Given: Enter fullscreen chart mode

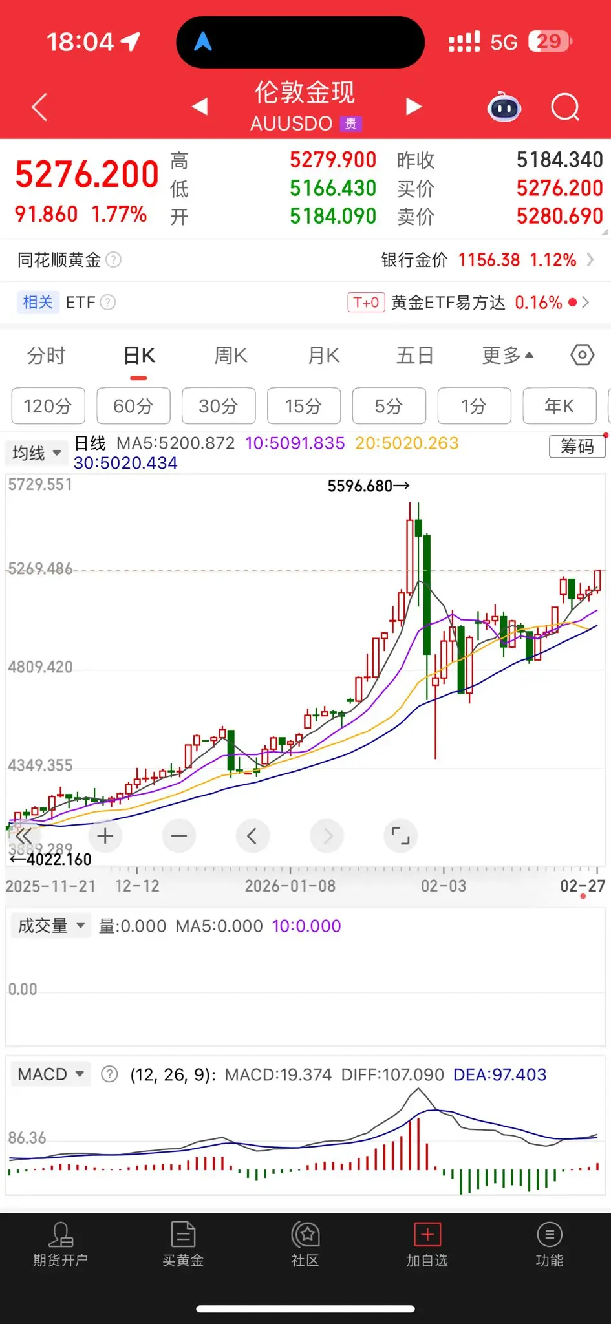Looking at the screenshot, I should 401,836.
